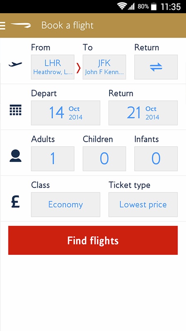Adjust the Infants count field
The width and height of the screenshot is (186, 331).
pyautogui.click(x=156, y=159)
